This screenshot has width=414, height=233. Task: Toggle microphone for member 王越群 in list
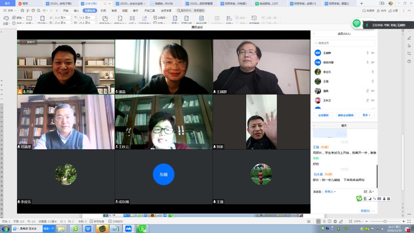[368, 53]
